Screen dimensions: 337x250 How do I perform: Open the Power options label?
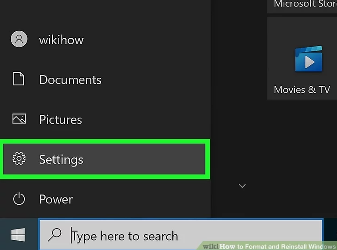pyautogui.click(x=56, y=200)
